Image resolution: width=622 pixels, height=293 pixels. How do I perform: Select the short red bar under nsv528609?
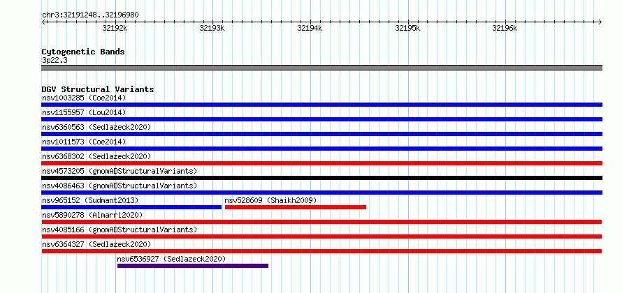(296, 207)
